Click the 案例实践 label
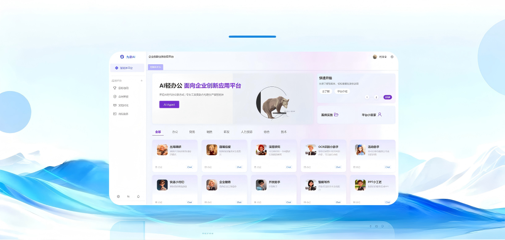Screen dimensions: 505x240 click(x=327, y=115)
